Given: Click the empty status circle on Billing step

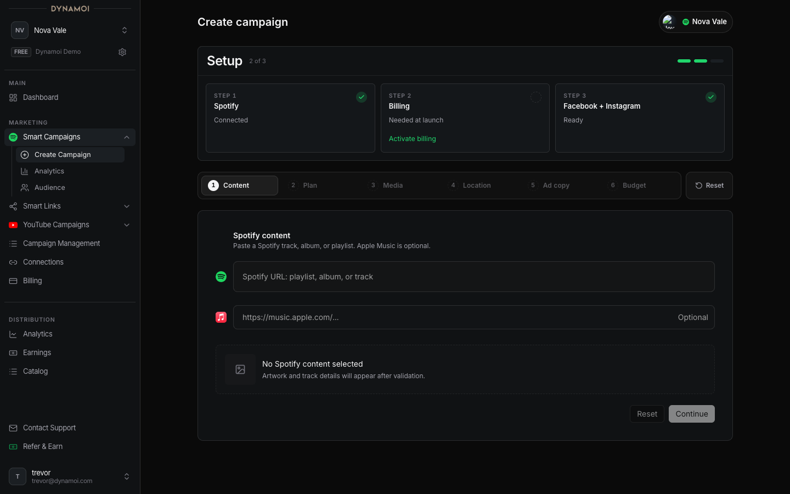Looking at the screenshot, I should (x=536, y=97).
